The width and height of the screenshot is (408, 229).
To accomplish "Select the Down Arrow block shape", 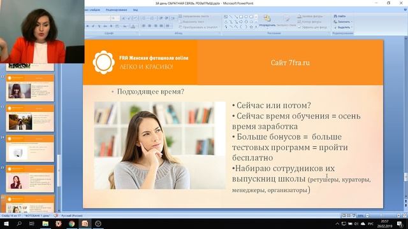I will click(246, 22).
